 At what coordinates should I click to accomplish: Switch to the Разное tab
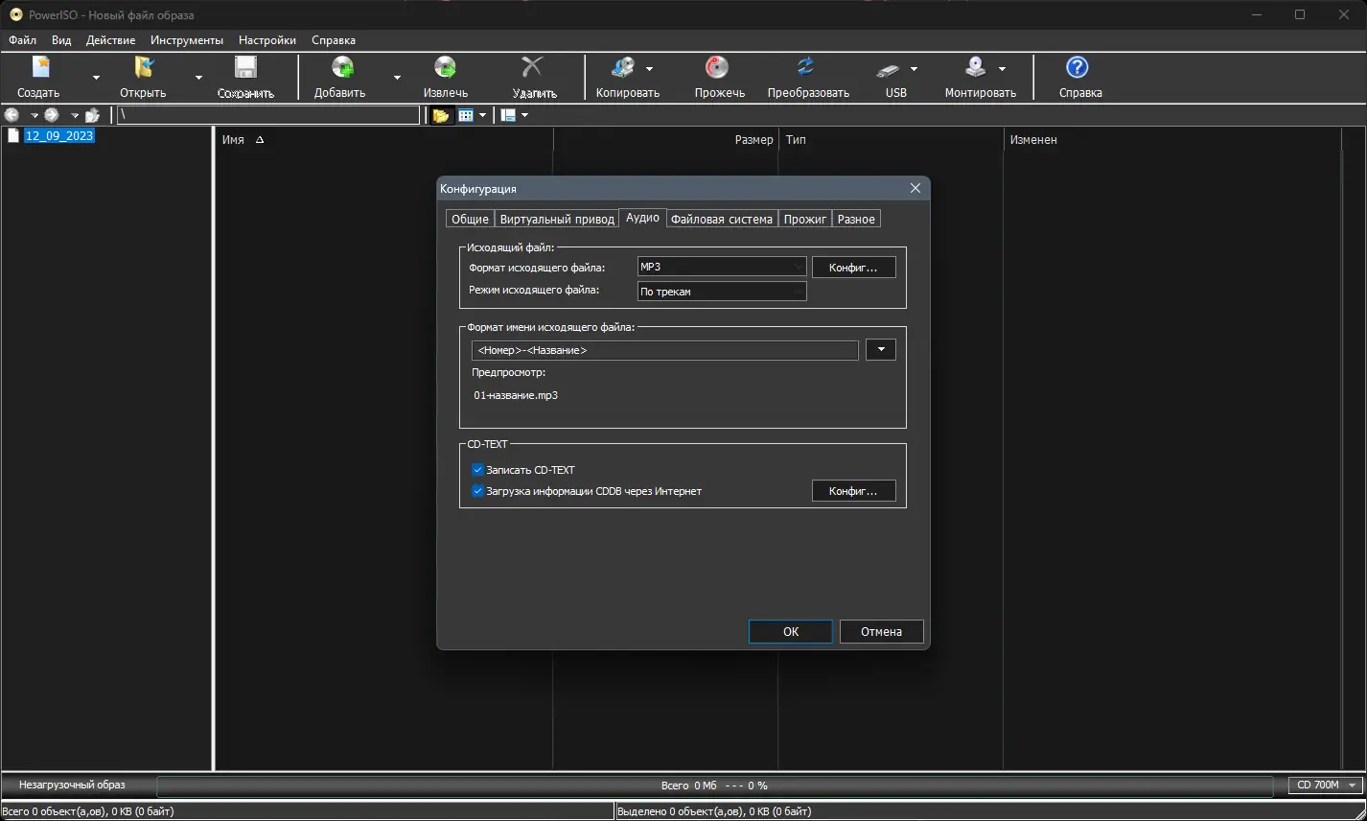coord(856,219)
